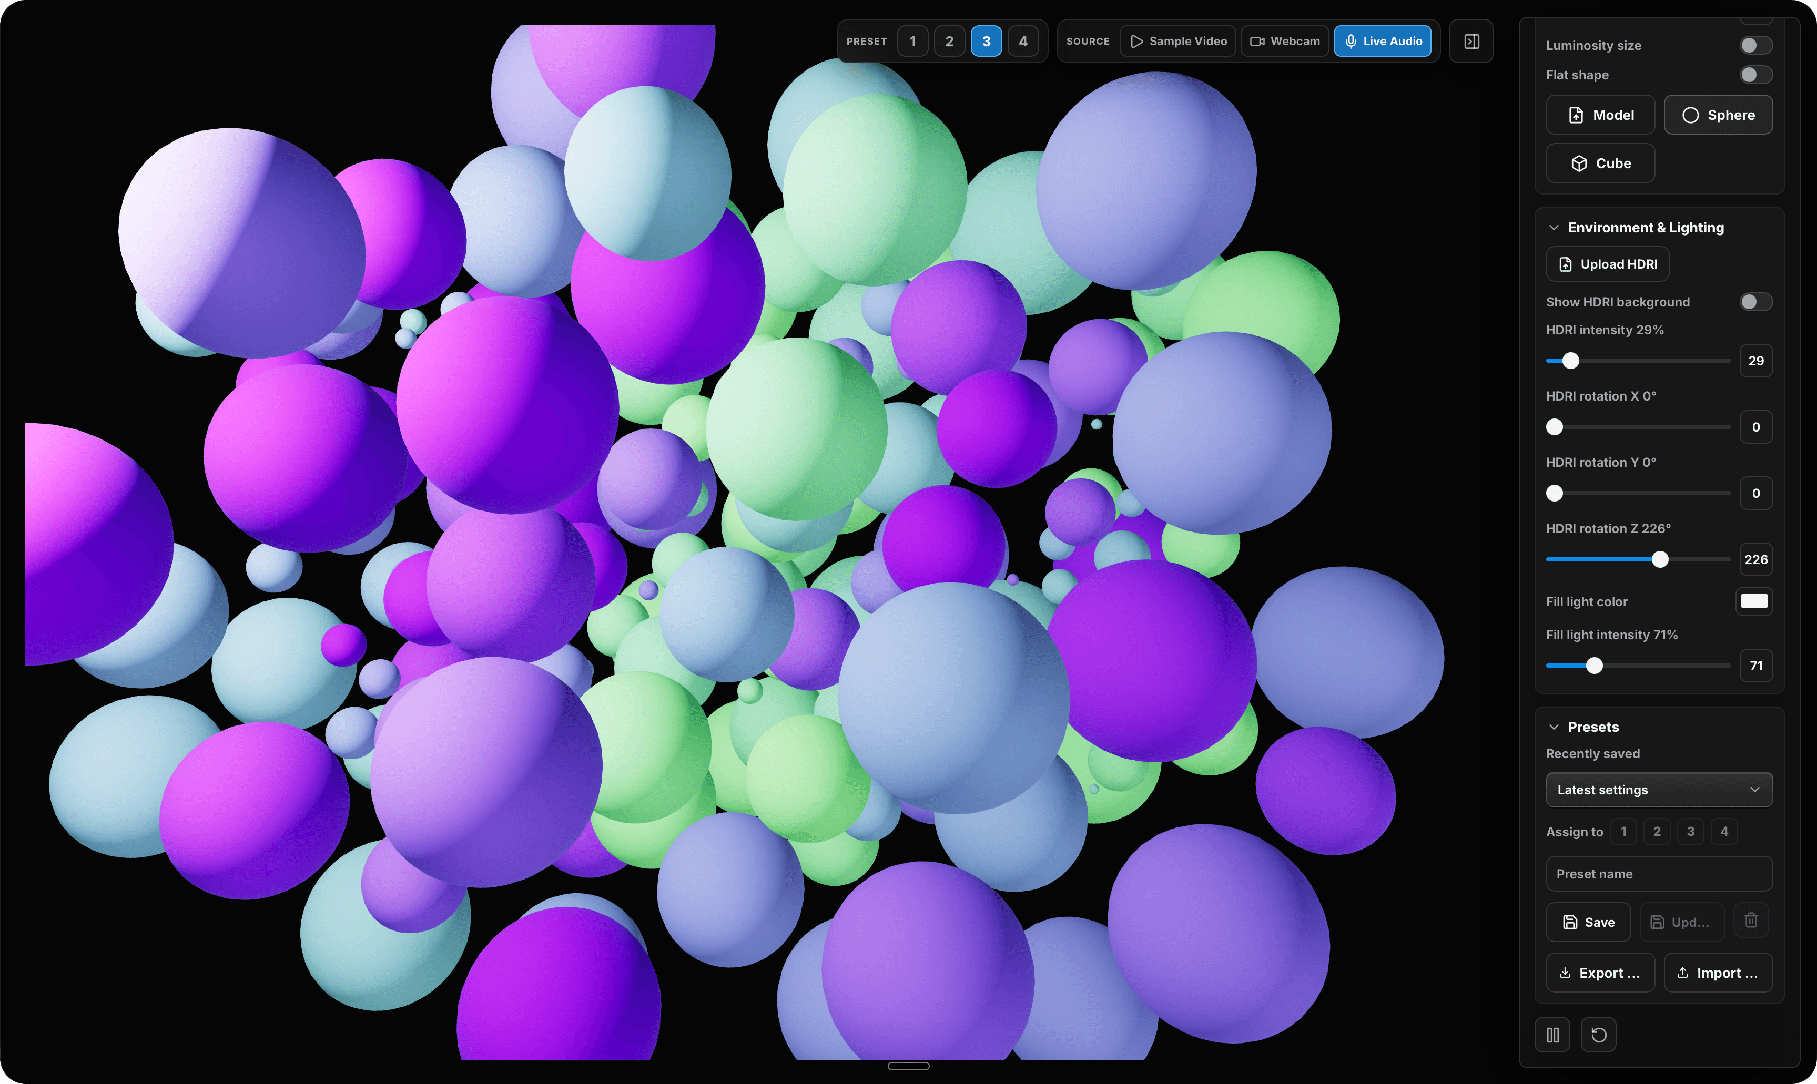This screenshot has width=1817, height=1084.
Task: Assign preset to slot 4
Action: 1724,831
